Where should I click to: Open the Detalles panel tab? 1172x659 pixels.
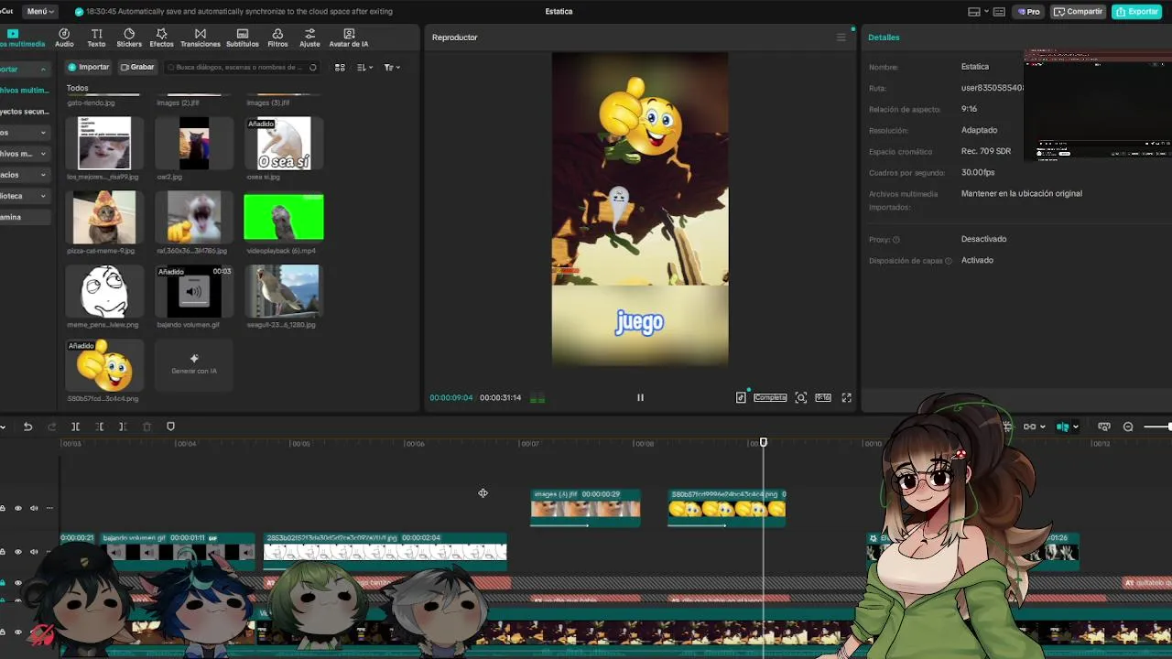pyautogui.click(x=884, y=38)
